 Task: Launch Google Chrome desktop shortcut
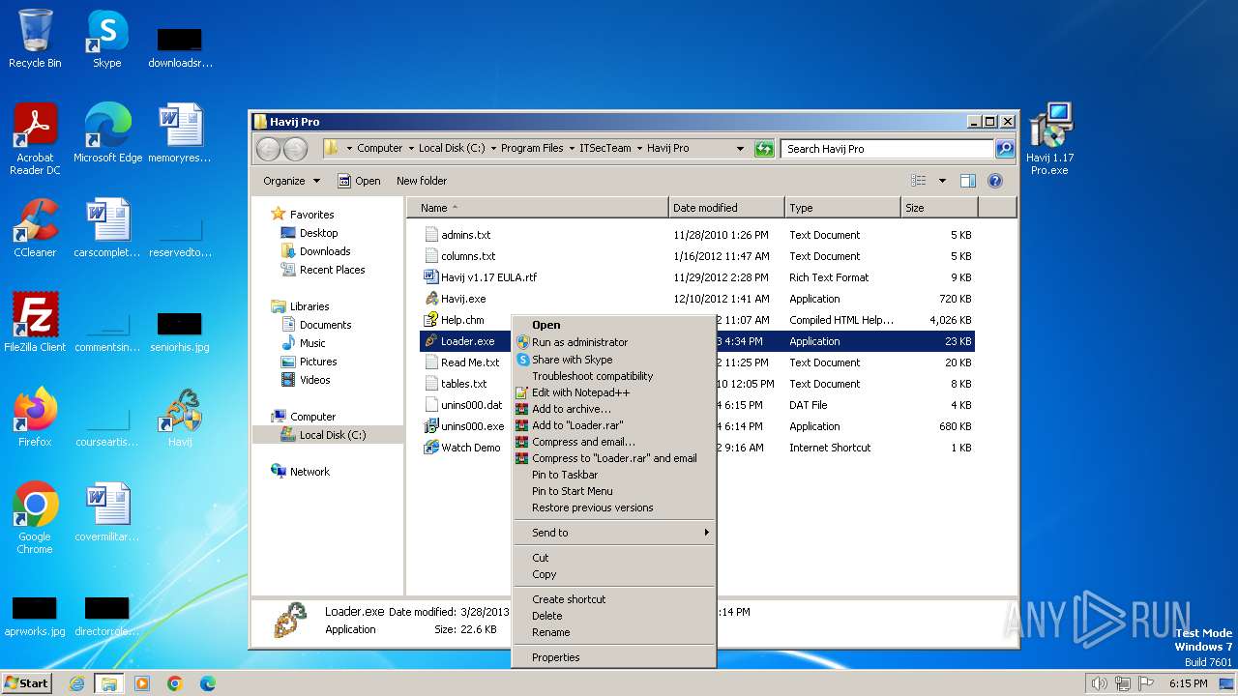pyautogui.click(x=35, y=518)
